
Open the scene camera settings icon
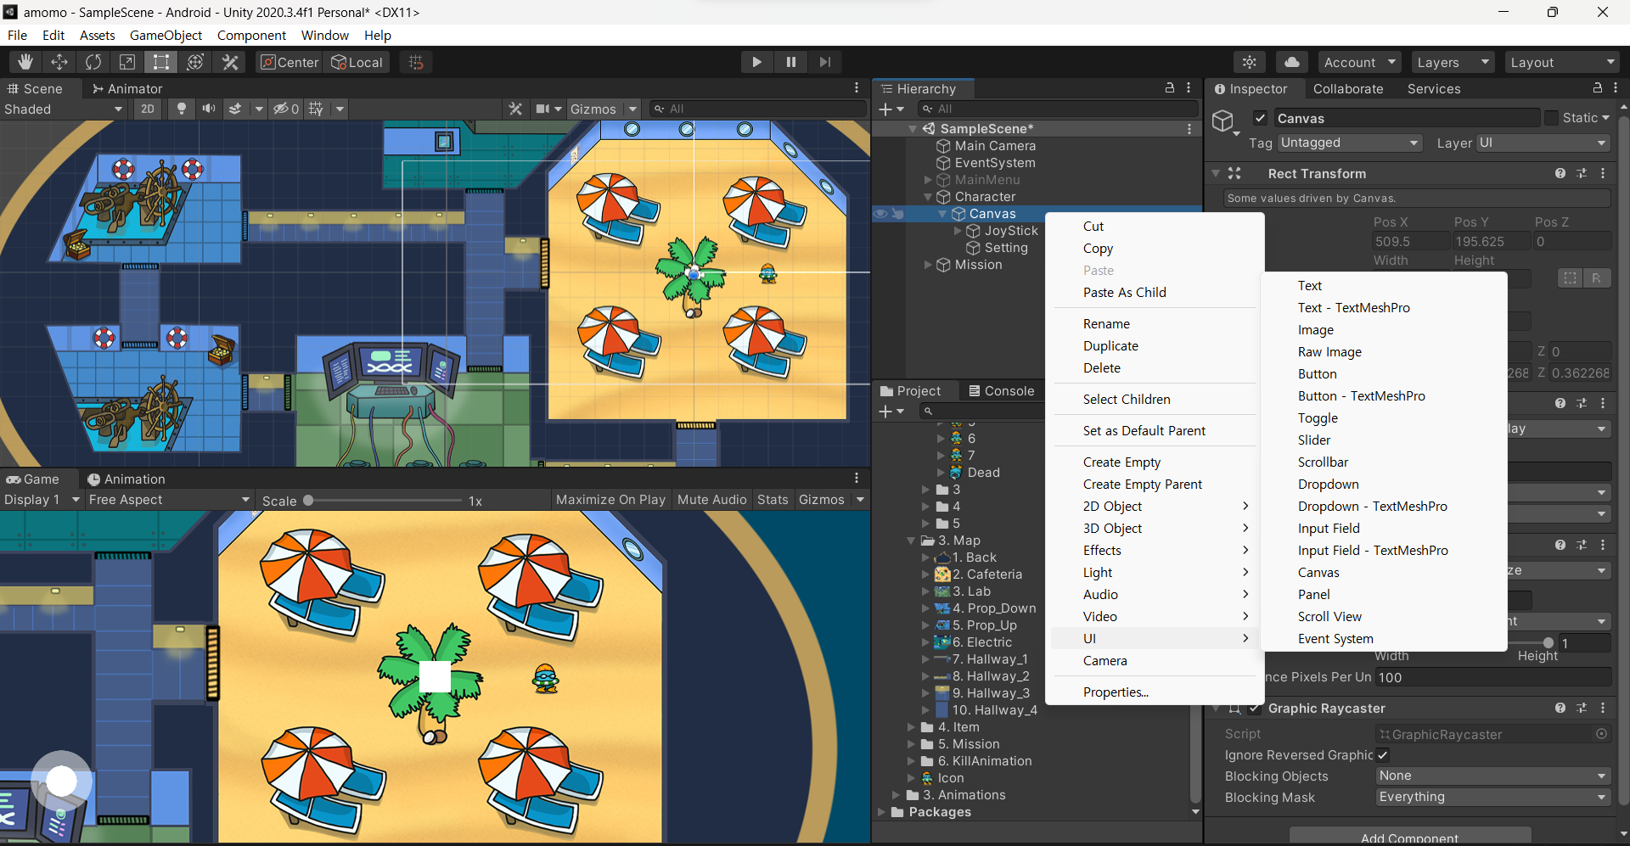(x=543, y=109)
